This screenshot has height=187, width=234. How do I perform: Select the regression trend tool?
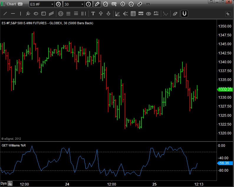(x=28, y=14)
